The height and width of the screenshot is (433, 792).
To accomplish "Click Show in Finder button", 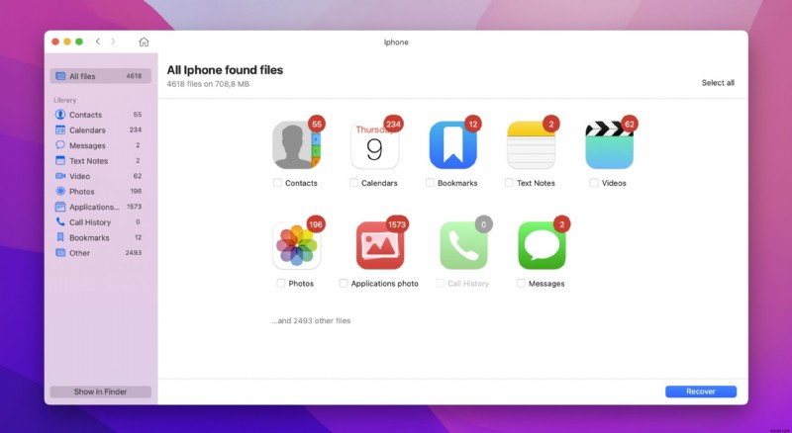I will (x=101, y=391).
